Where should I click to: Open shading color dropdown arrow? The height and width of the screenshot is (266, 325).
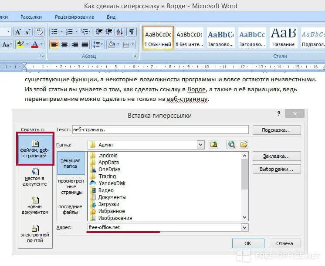tap(118, 44)
